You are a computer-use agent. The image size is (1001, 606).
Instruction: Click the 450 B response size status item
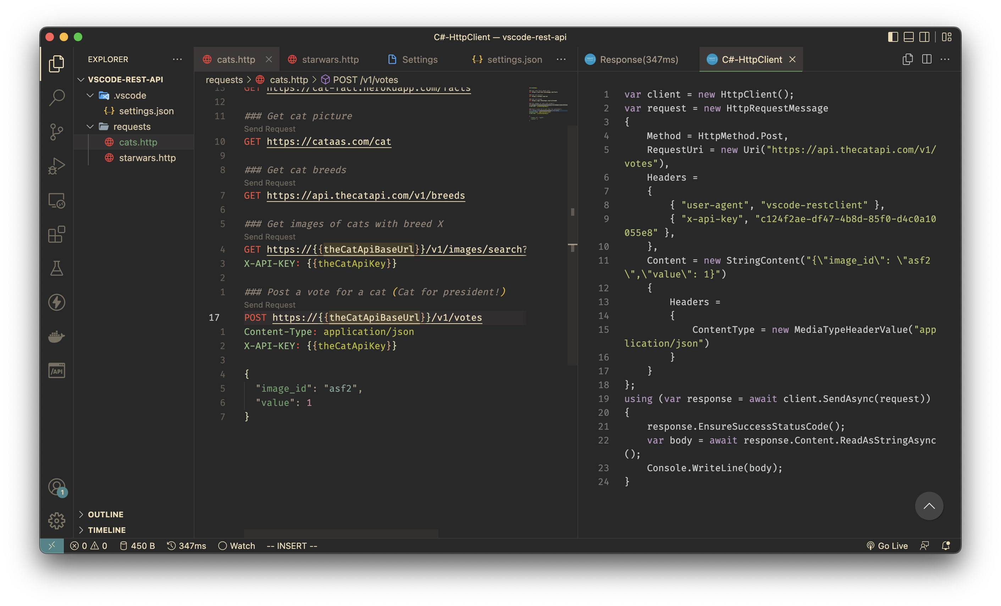137,546
